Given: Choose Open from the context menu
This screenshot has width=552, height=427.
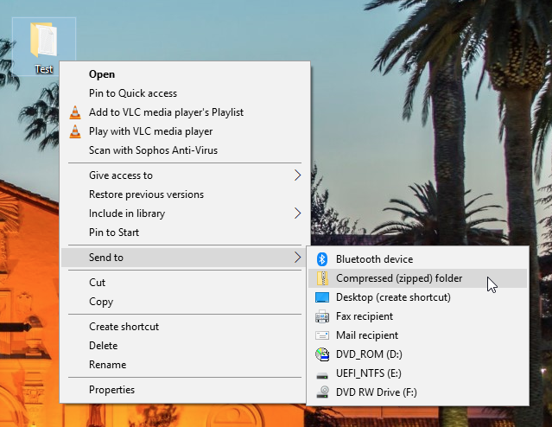Looking at the screenshot, I should (102, 74).
